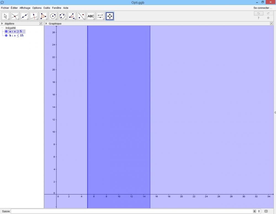
Task: Close the Graphique panel
Action: [271, 23]
